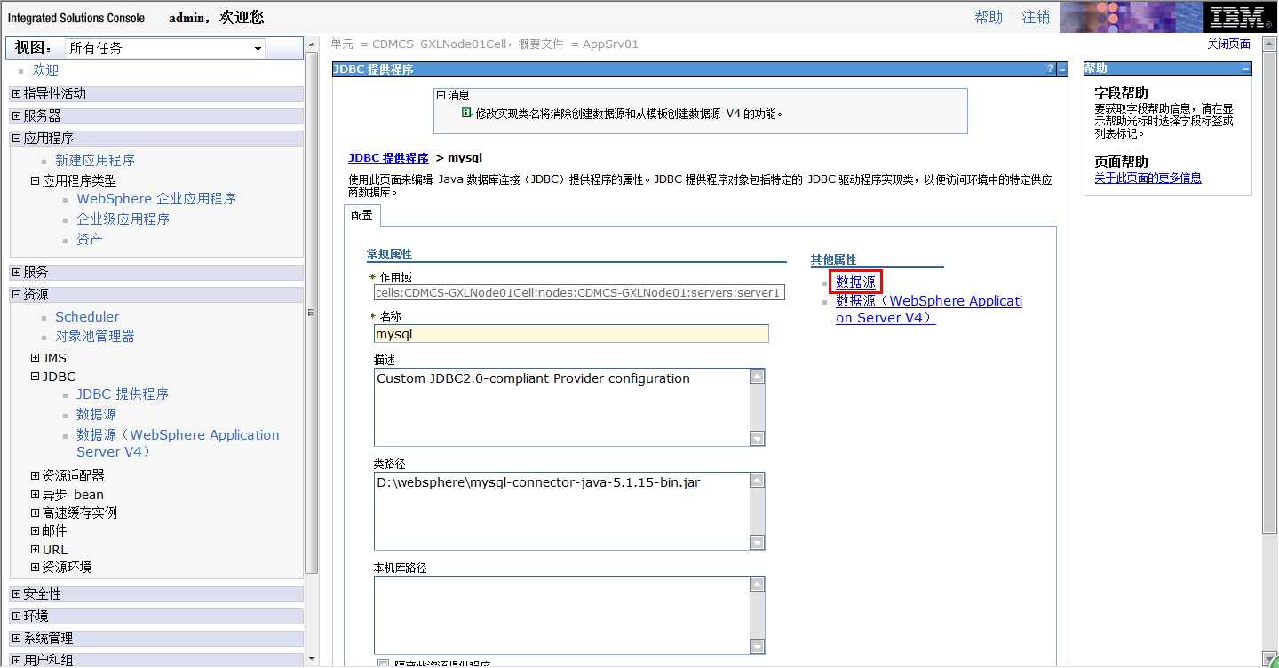Click JDBC 提供程序 breadcrumb link

pyautogui.click(x=388, y=158)
